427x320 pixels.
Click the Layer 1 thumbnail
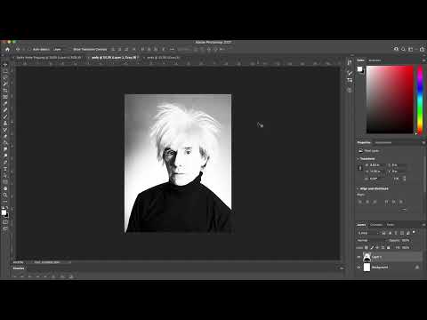click(367, 257)
